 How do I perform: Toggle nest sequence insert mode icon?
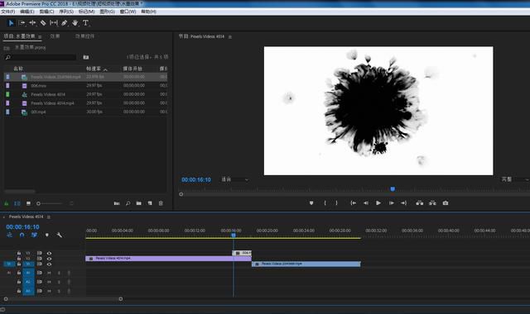click(x=9, y=235)
